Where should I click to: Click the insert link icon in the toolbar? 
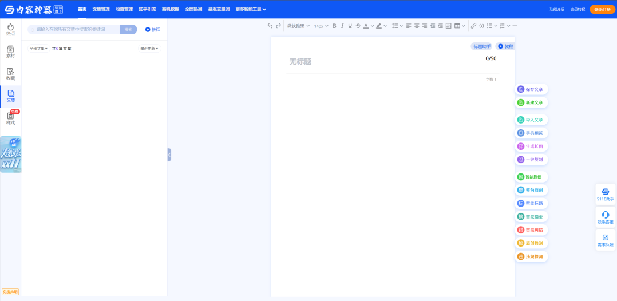[x=473, y=26]
